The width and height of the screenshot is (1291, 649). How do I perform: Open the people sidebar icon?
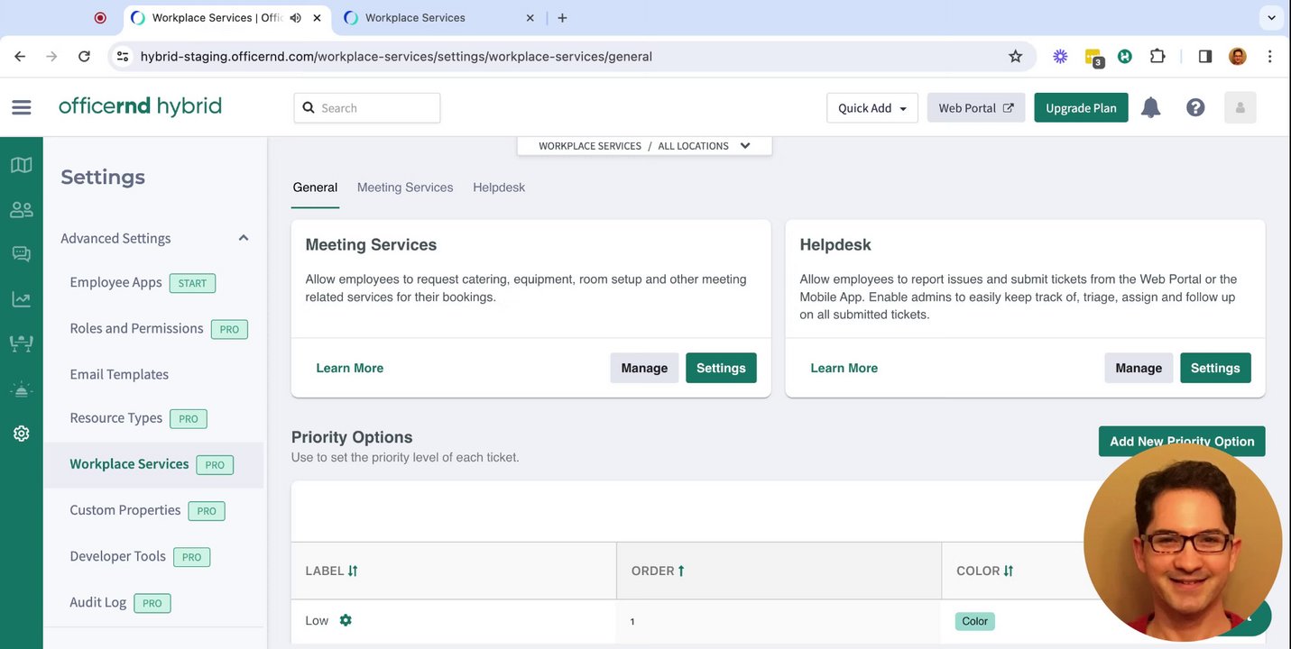pyautogui.click(x=22, y=210)
